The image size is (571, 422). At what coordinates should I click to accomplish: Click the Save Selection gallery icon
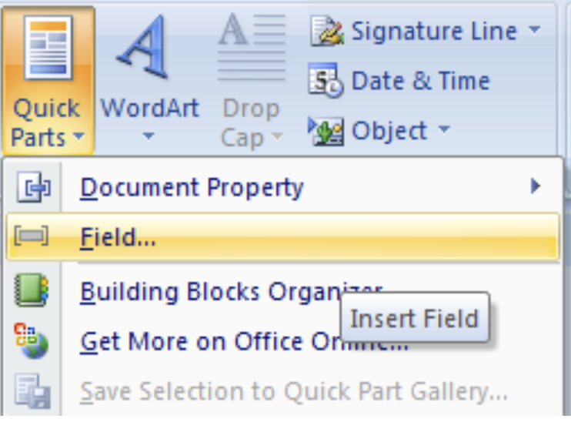pos(32,391)
